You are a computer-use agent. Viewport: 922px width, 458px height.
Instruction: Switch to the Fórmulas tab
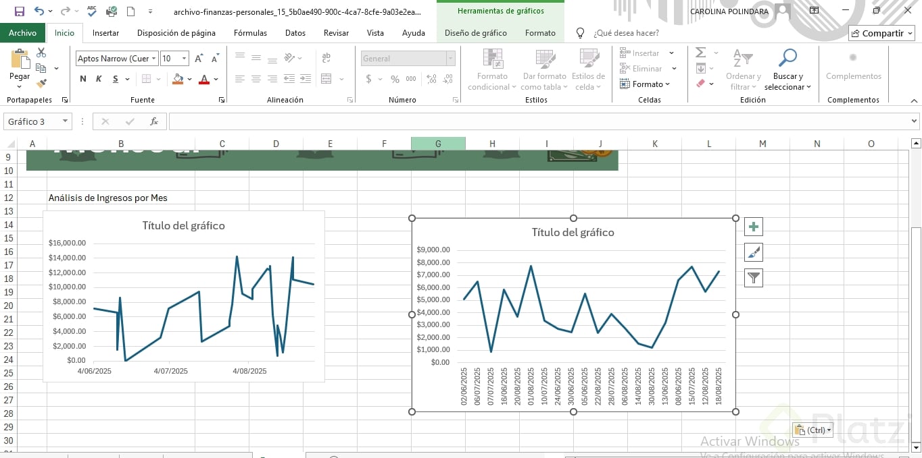tap(250, 33)
